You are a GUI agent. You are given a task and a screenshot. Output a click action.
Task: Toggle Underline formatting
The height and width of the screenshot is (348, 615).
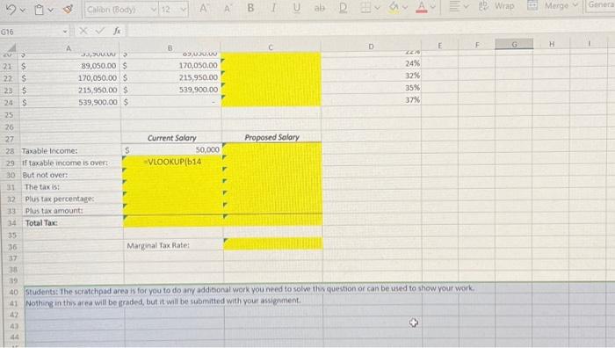click(297, 7)
